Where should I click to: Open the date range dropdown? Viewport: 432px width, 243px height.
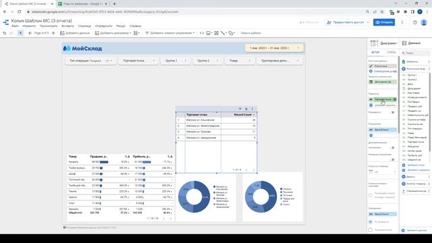(274, 48)
